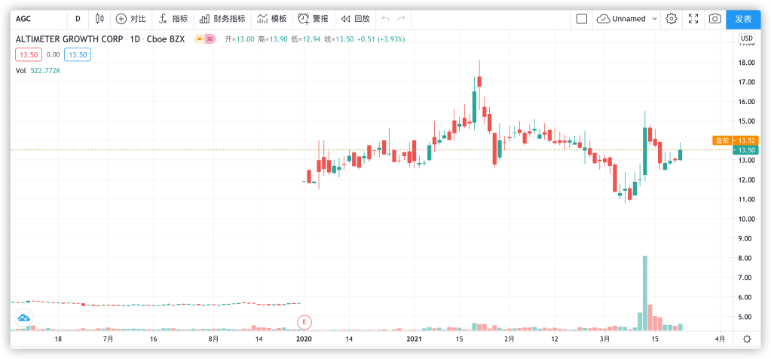Click the E earnings marker on timeline
The height and width of the screenshot is (359, 771).
coord(304,322)
